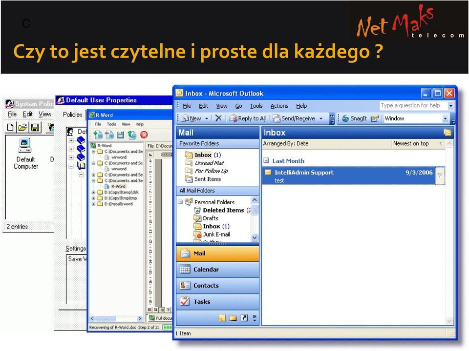The height and width of the screenshot is (351, 469).
Task: Open the R-Word File menu
Action: click(98, 124)
